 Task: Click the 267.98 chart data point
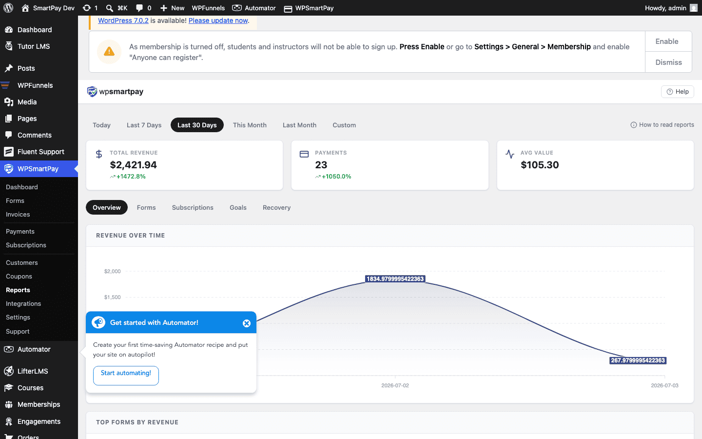tap(638, 360)
